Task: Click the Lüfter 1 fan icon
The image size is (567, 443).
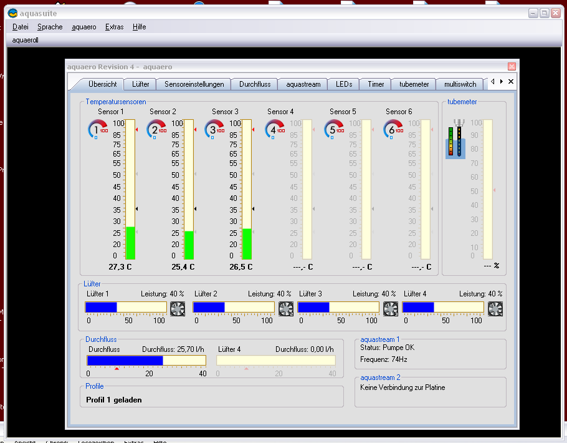Action: [x=177, y=308]
